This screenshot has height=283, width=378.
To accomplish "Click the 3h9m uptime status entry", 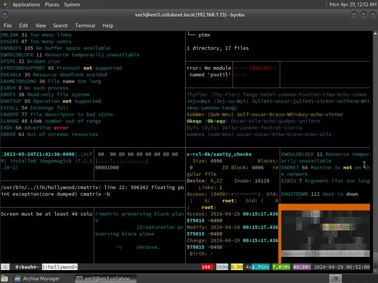I will [x=222, y=267].
